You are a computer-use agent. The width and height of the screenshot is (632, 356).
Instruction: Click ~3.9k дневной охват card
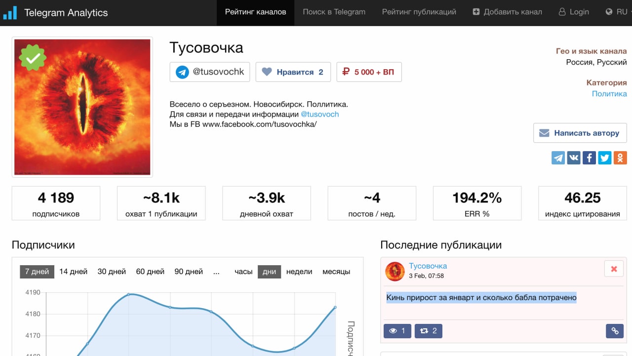(x=267, y=203)
